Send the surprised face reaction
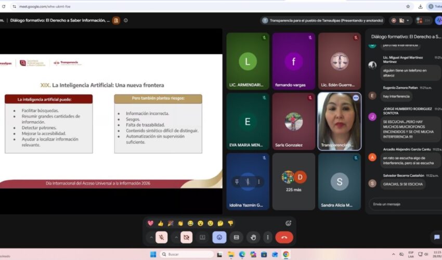Screen dimensions: 442x260 pyautogui.click(x=200, y=224)
